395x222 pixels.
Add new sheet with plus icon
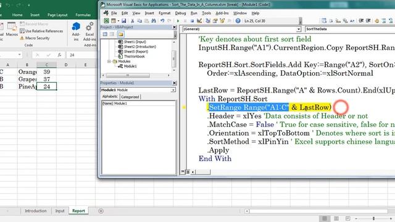(x=101, y=211)
